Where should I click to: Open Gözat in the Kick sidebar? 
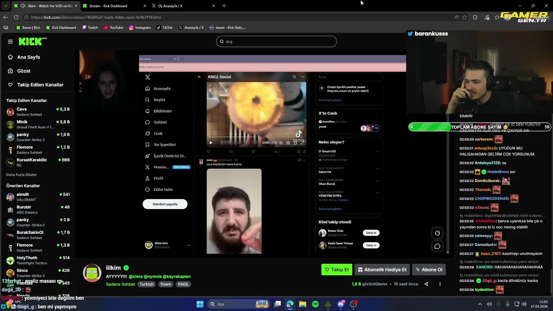(19, 71)
